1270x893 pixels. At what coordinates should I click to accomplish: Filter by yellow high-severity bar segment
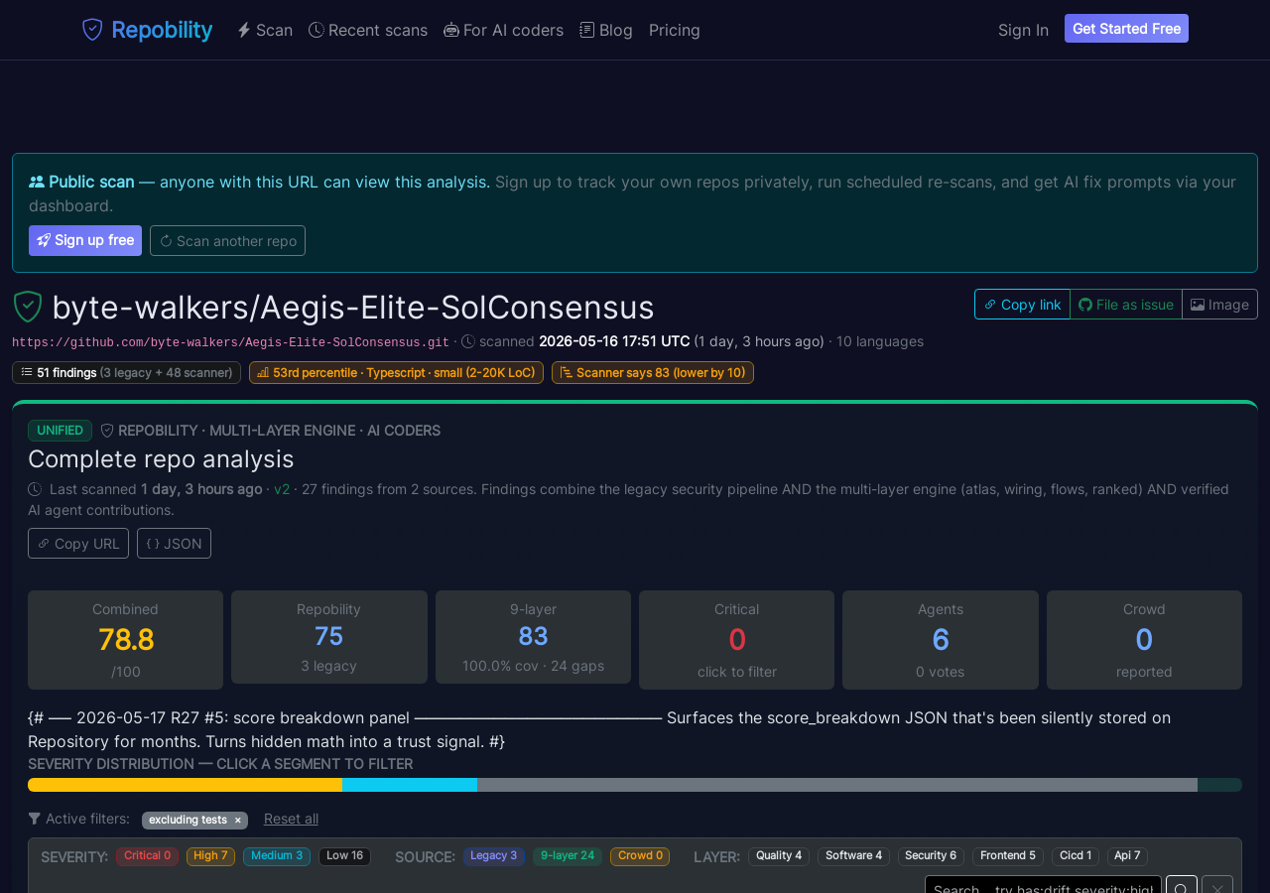(185, 785)
